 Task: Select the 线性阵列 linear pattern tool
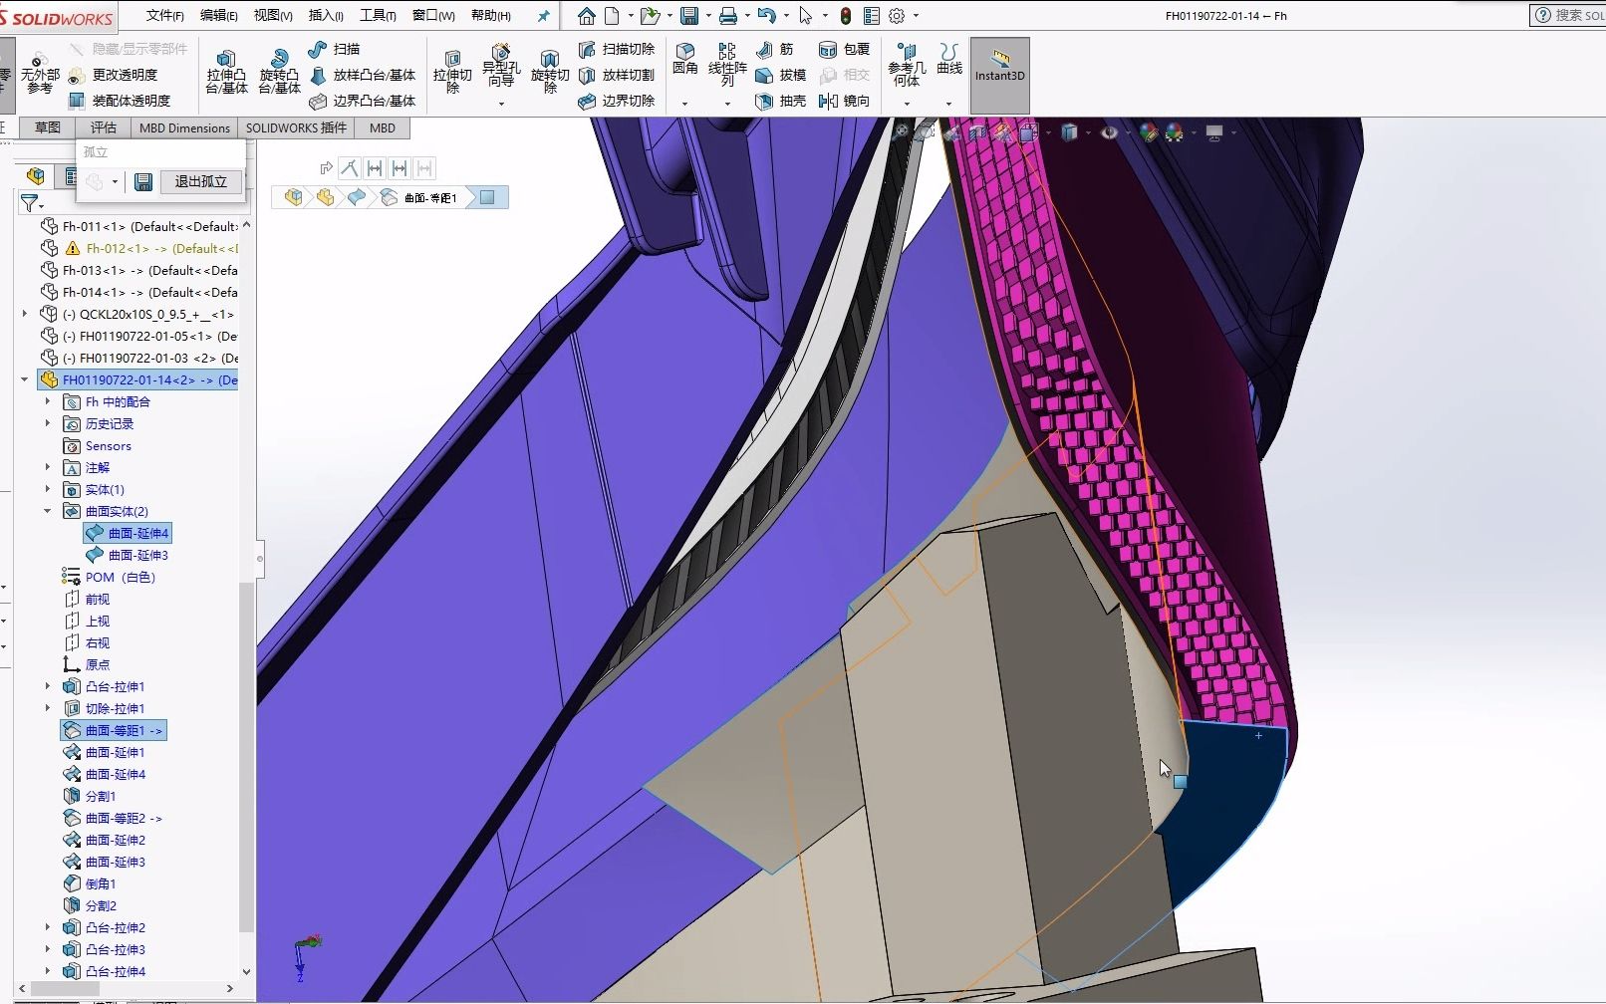727,65
